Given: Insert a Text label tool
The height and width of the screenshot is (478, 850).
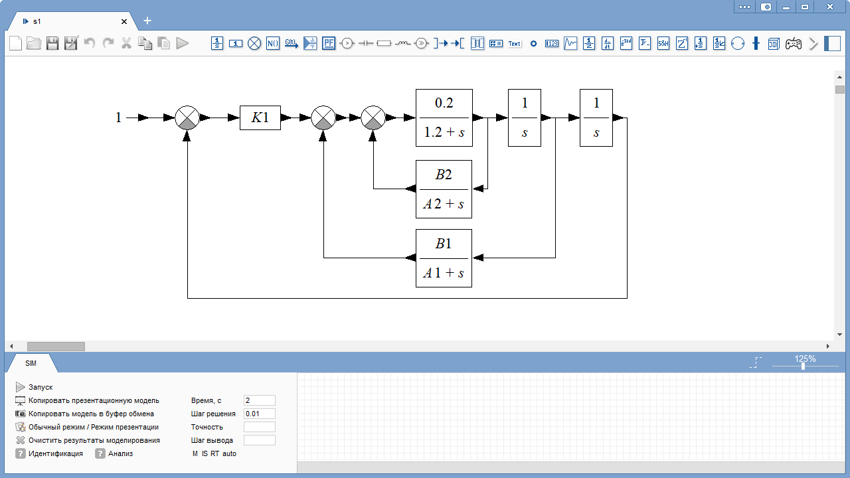Looking at the screenshot, I should pyautogui.click(x=515, y=44).
